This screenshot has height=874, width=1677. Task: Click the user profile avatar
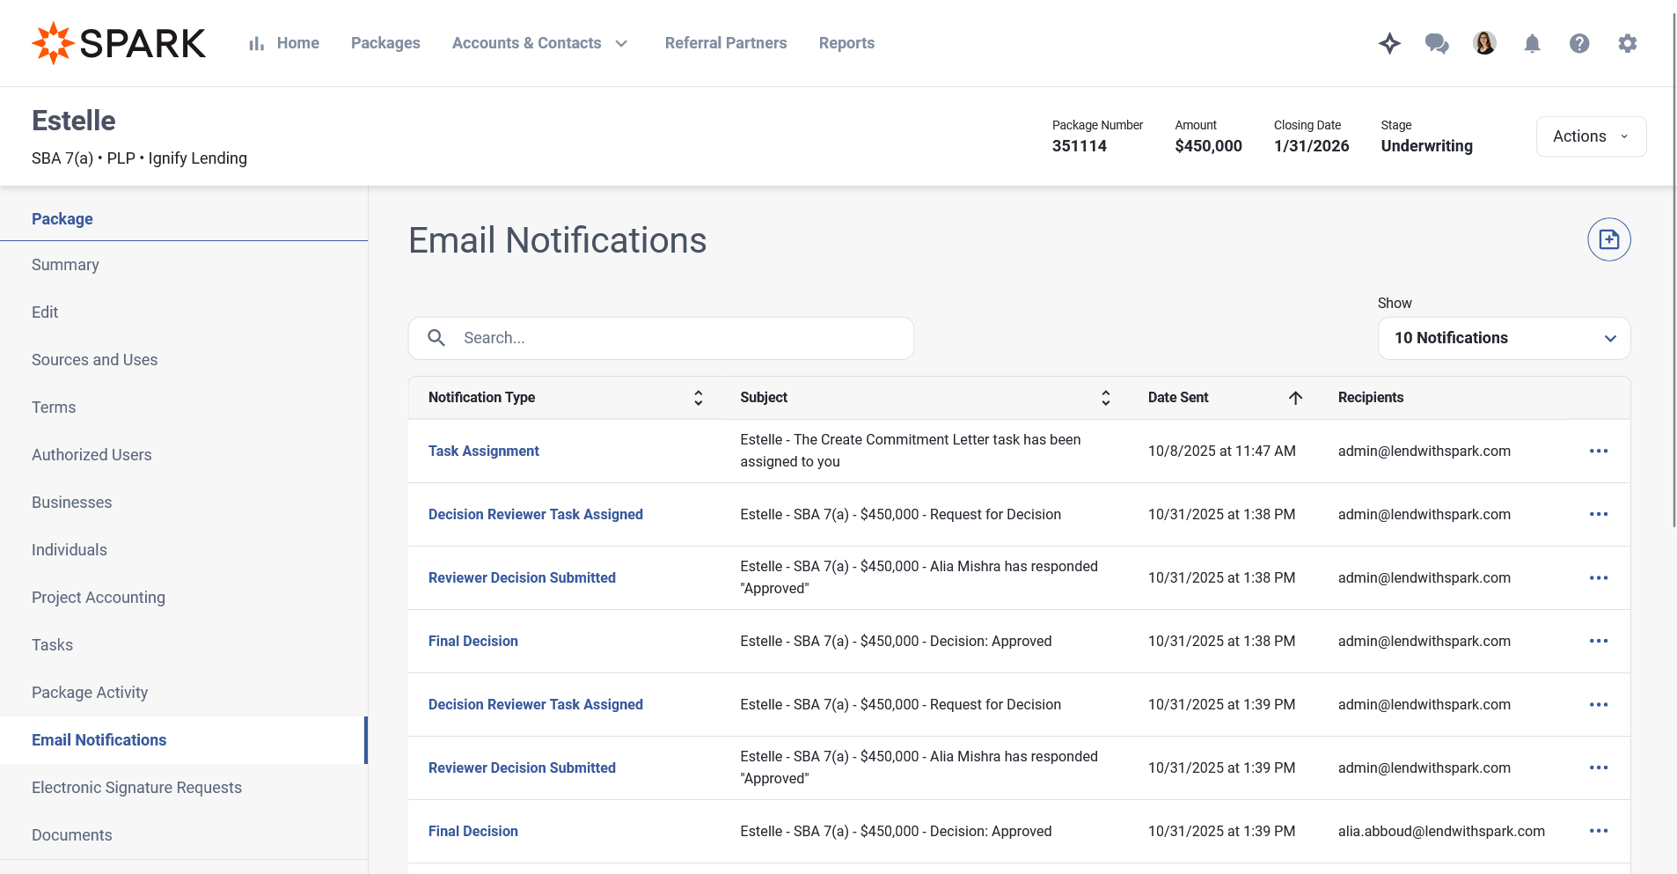click(x=1484, y=43)
